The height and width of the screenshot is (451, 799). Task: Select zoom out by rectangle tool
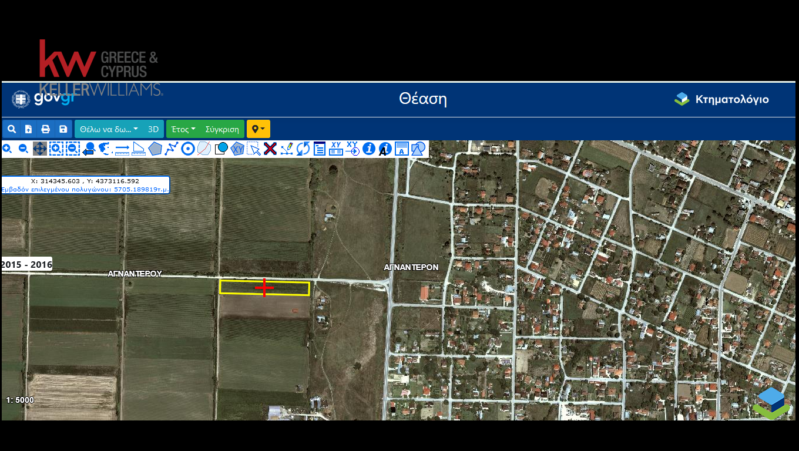[x=72, y=149]
